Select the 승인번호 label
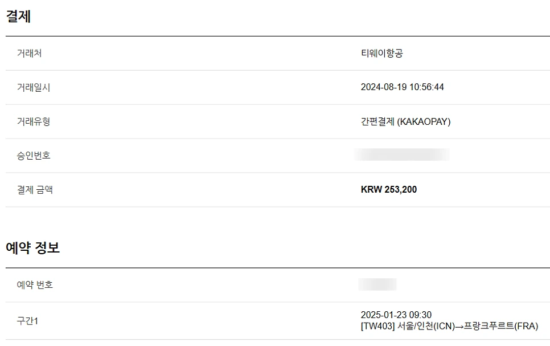 pyautogui.click(x=34, y=156)
